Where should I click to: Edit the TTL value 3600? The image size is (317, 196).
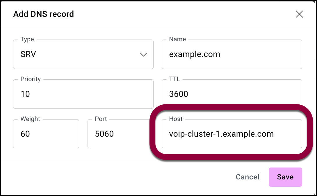click(x=231, y=94)
